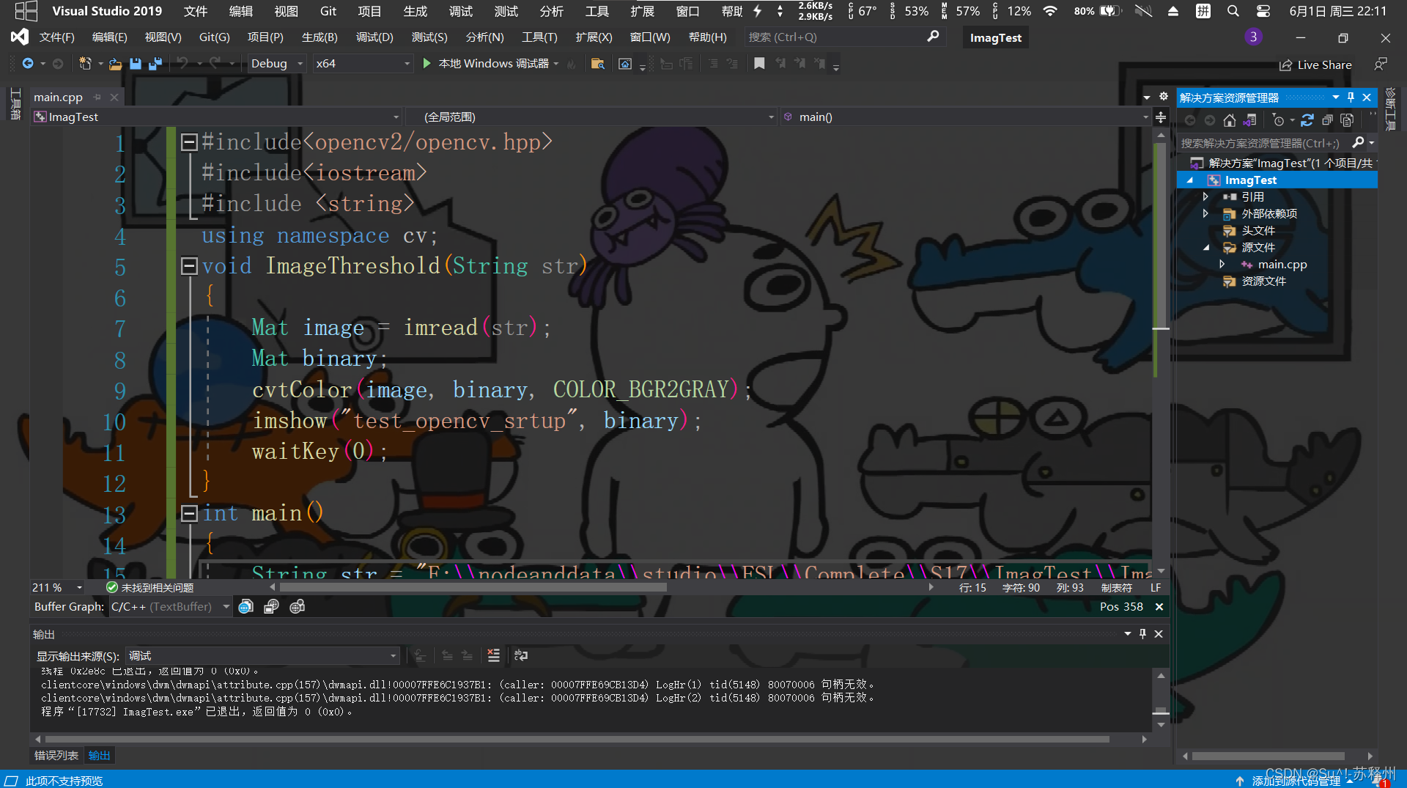
Task: Start debugging with the green play arrow
Action: coord(426,64)
